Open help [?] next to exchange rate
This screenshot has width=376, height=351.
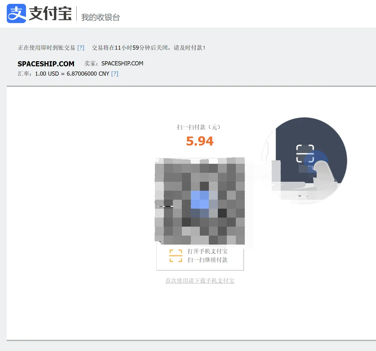[115, 73]
